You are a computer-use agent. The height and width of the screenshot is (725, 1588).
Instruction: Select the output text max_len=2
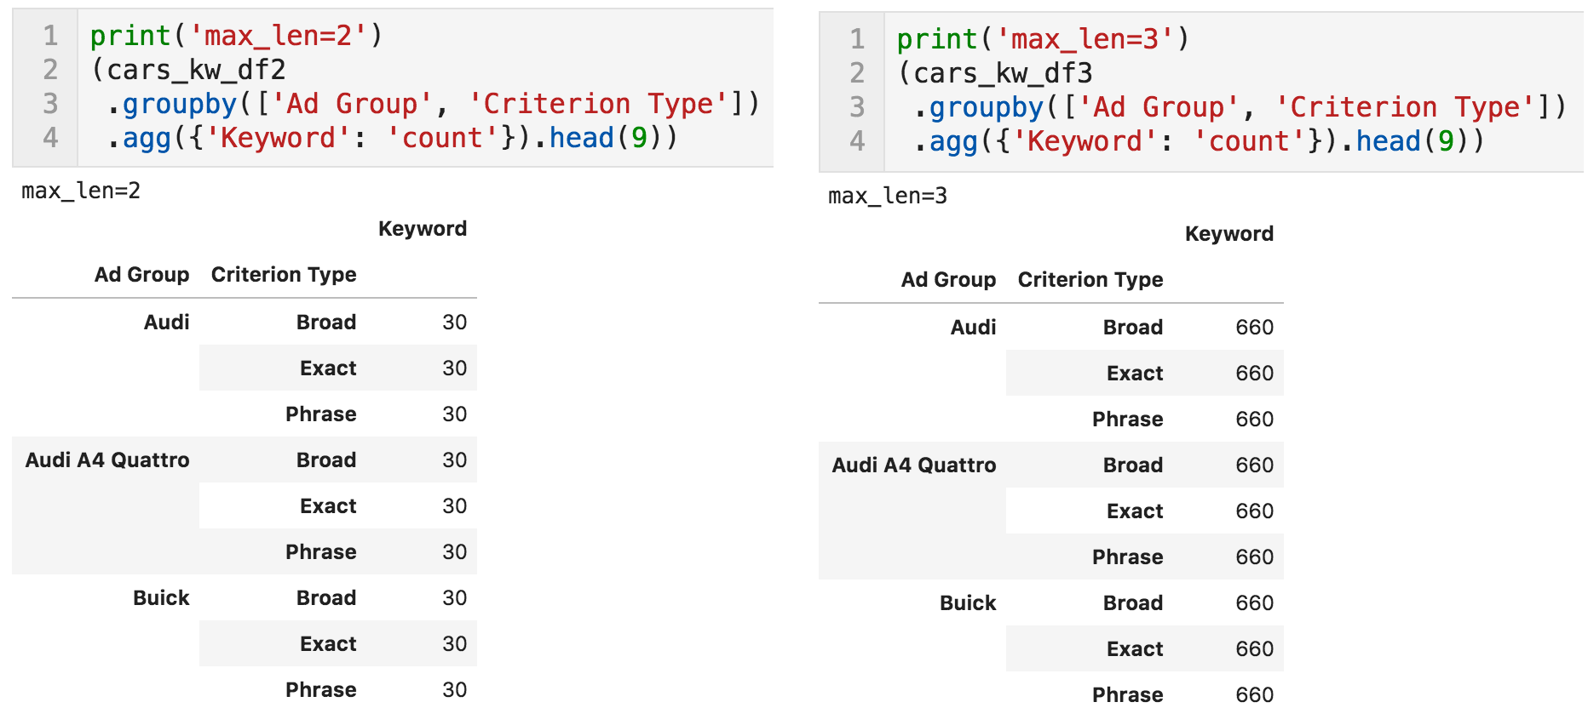81,191
